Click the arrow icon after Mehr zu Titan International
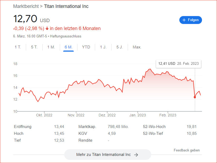Viewport: 217px width, 163px height. click(136, 155)
